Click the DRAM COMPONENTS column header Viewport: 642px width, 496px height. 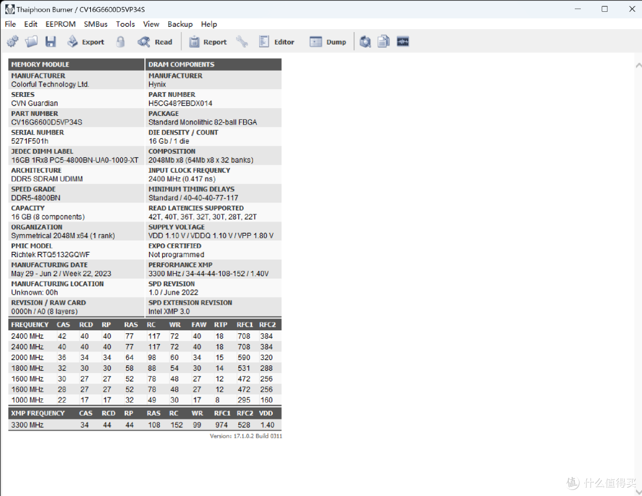click(x=213, y=64)
